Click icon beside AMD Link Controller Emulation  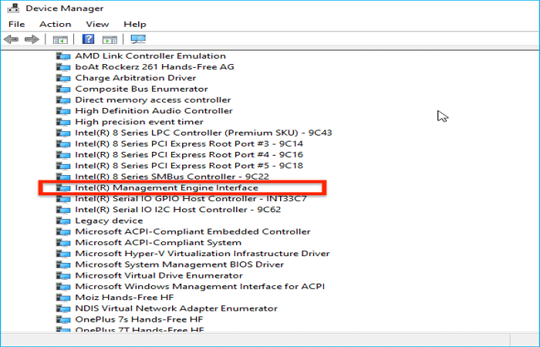pyautogui.click(x=63, y=56)
